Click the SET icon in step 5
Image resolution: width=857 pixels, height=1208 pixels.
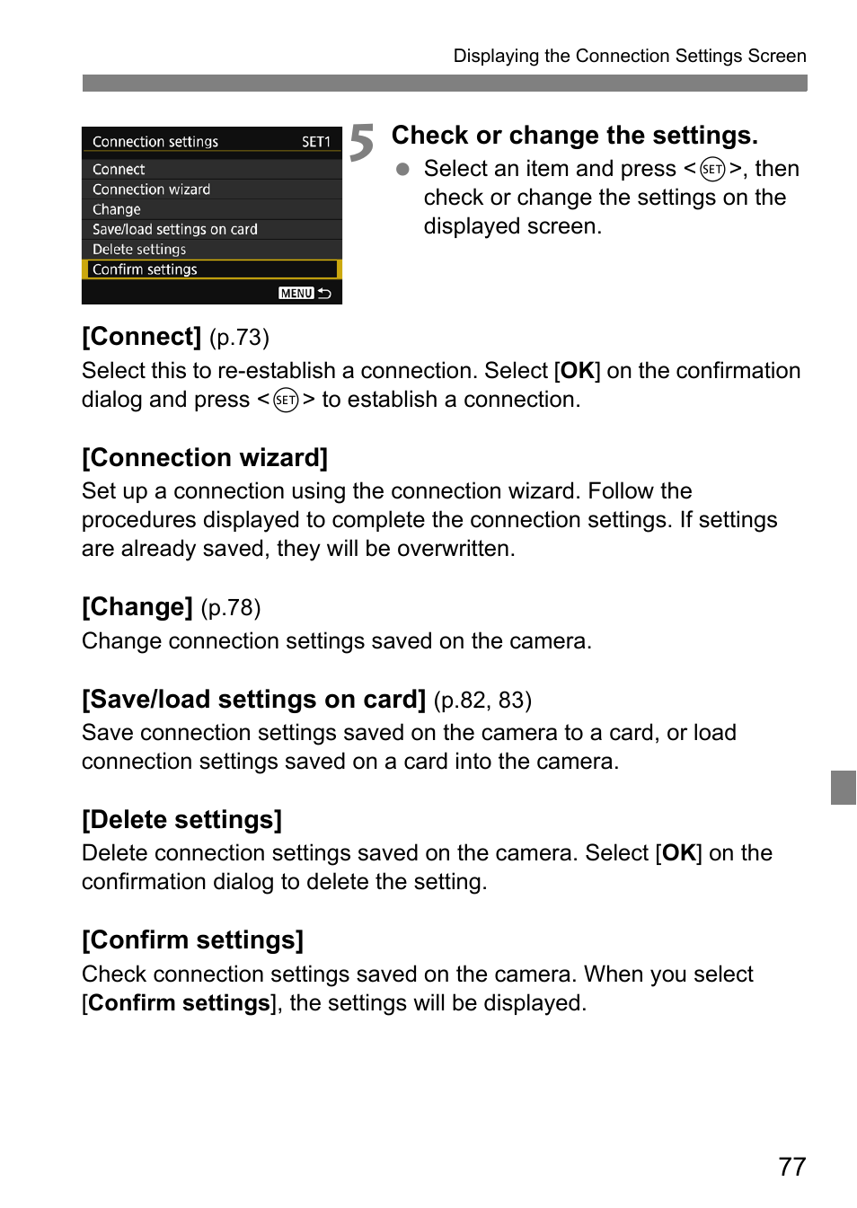712,169
